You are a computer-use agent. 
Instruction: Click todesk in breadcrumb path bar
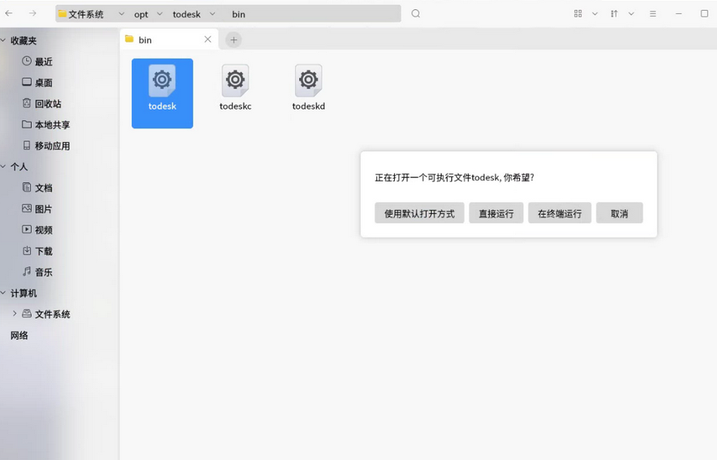(x=185, y=13)
